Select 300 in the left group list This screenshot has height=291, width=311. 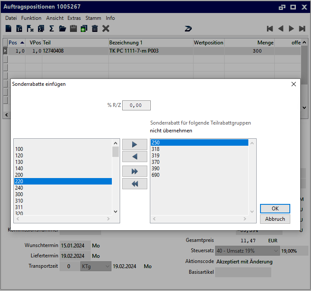pyautogui.click(x=63, y=194)
